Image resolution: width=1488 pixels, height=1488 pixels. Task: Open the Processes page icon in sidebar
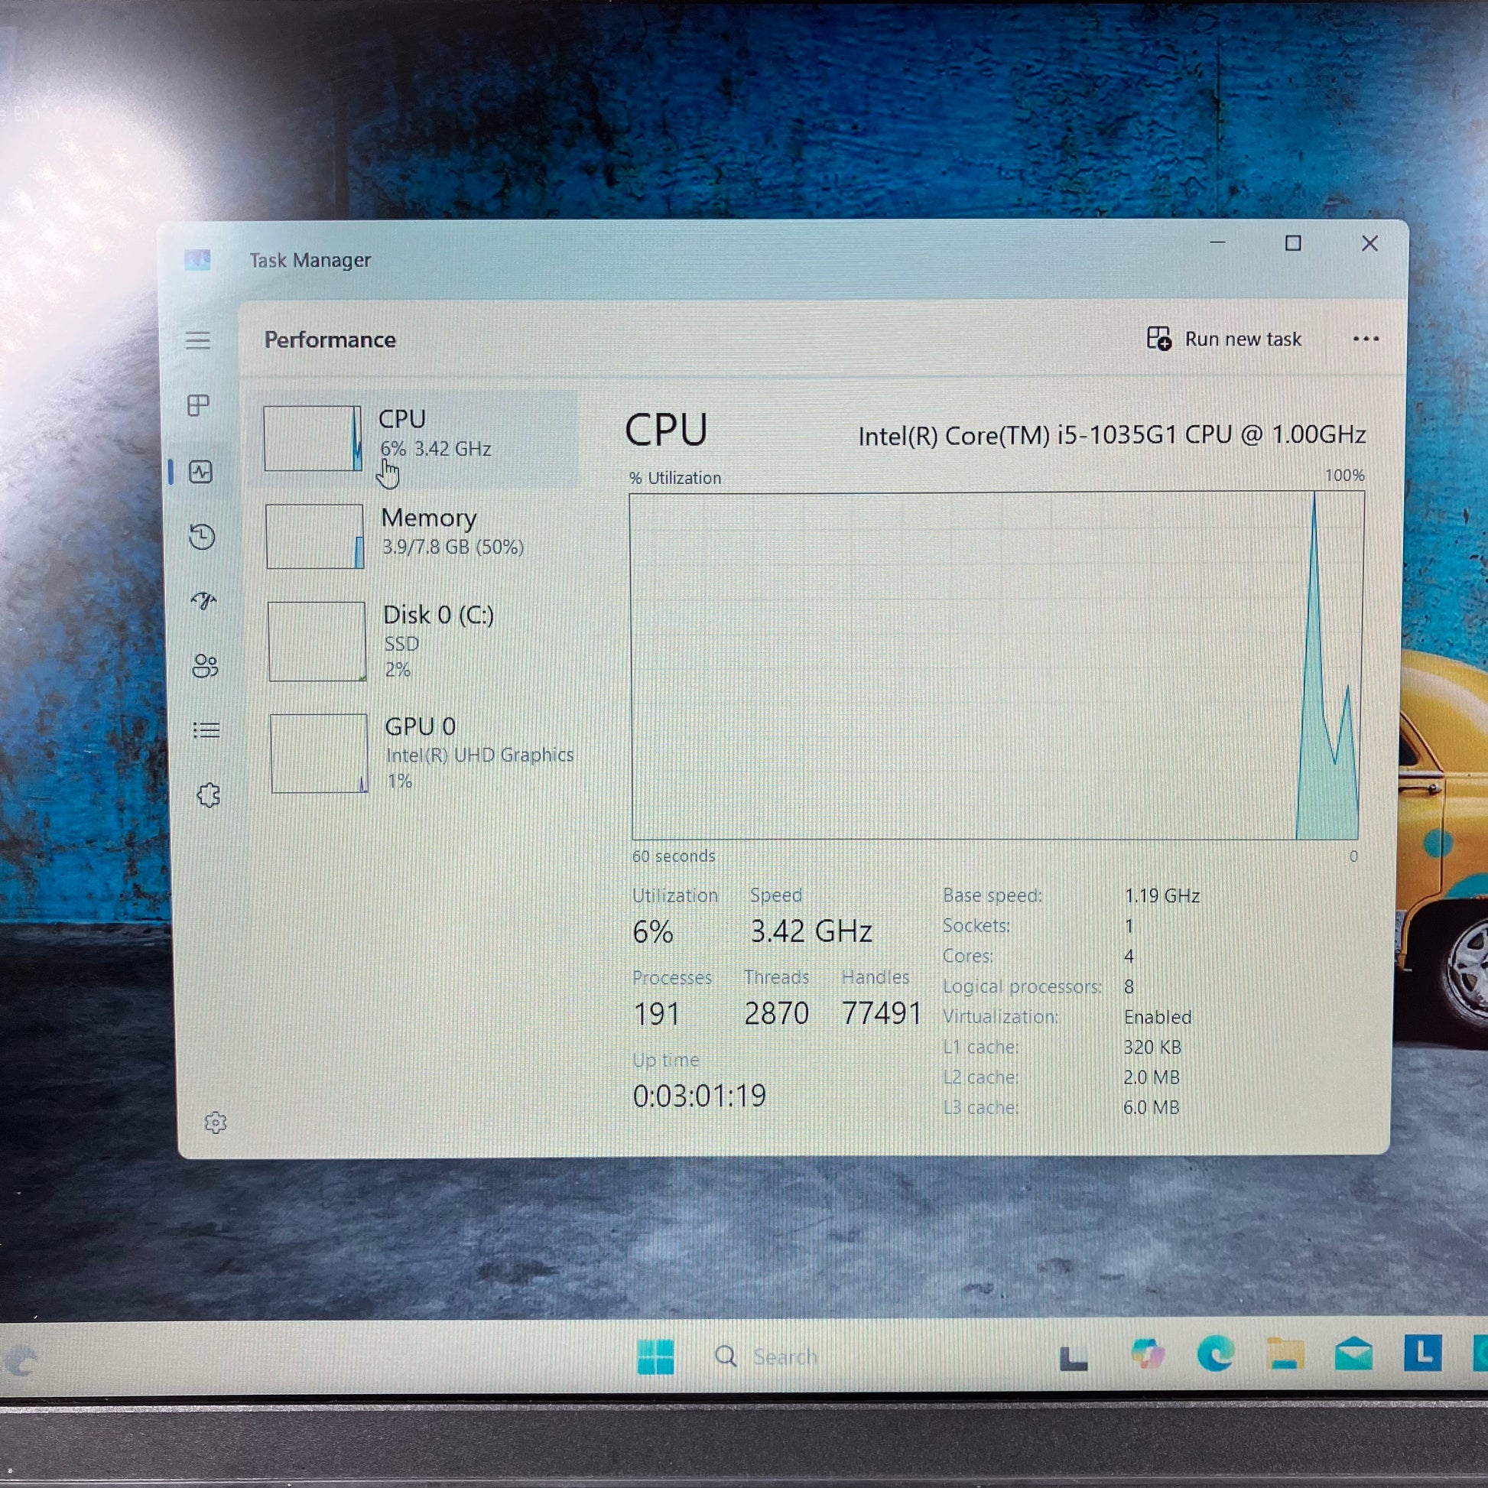(199, 405)
